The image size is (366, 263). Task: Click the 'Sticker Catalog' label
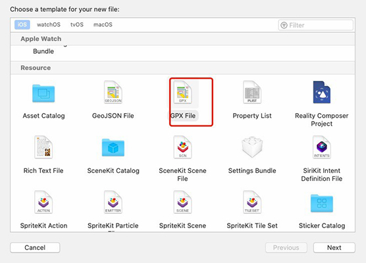[322, 226]
